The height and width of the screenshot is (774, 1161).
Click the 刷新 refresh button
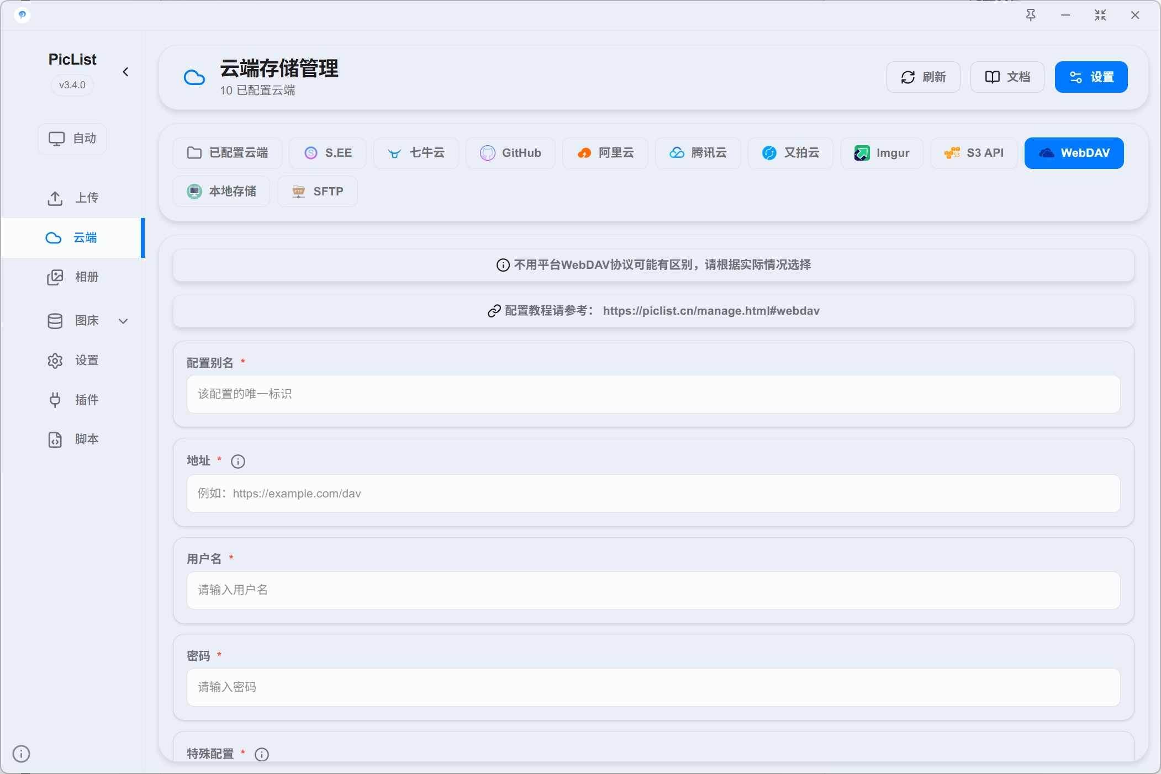pos(923,77)
